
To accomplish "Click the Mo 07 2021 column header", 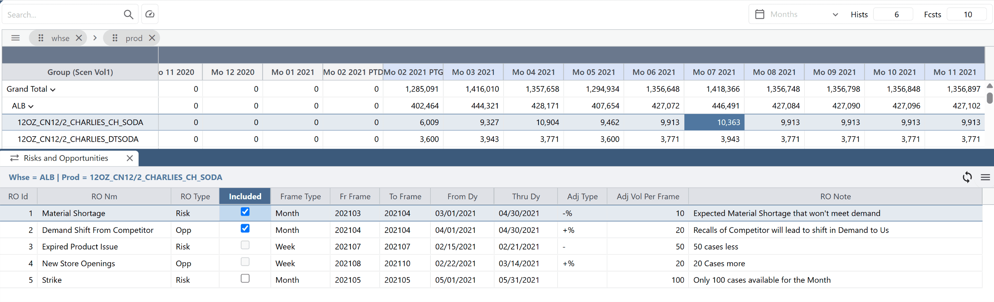I will point(714,72).
